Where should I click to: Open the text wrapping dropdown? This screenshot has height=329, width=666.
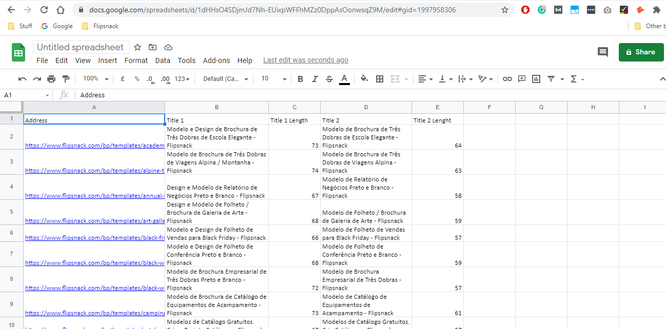[465, 79]
